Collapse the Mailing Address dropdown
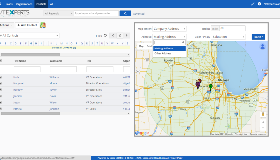Viewport: 280px width, 160px height. click(x=169, y=37)
